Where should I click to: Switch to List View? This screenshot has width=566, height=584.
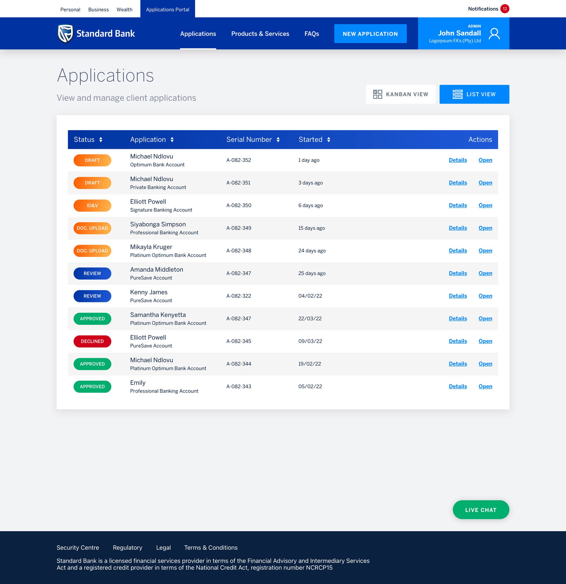point(474,94)
